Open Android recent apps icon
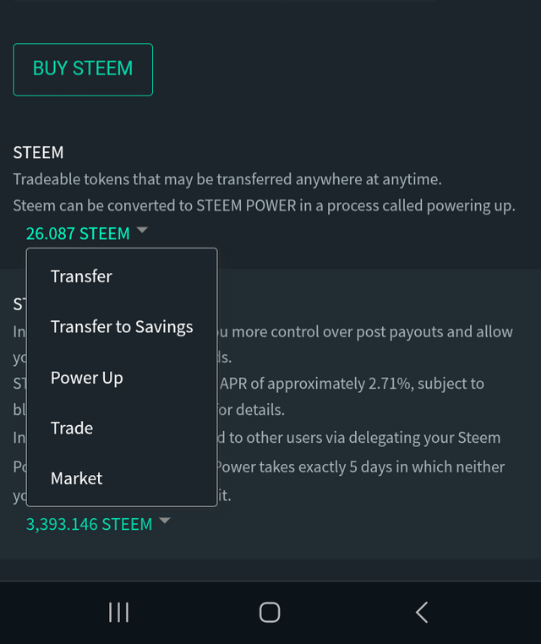This screenshot has height=644, width=541. 118,613
